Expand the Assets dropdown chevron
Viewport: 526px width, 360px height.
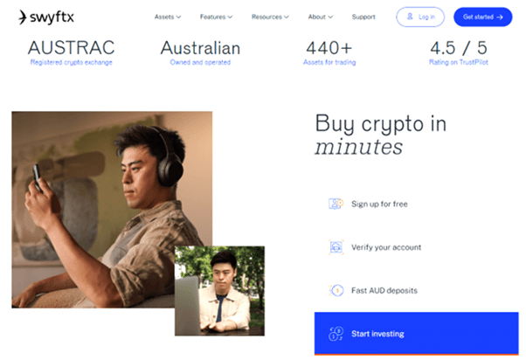click(178, 17)
